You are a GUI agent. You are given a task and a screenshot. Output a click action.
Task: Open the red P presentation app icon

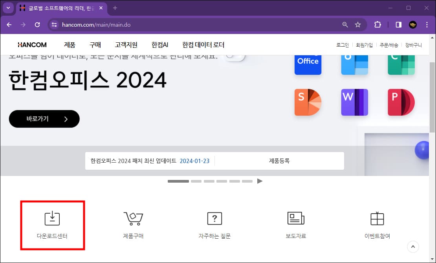point(401,102)
